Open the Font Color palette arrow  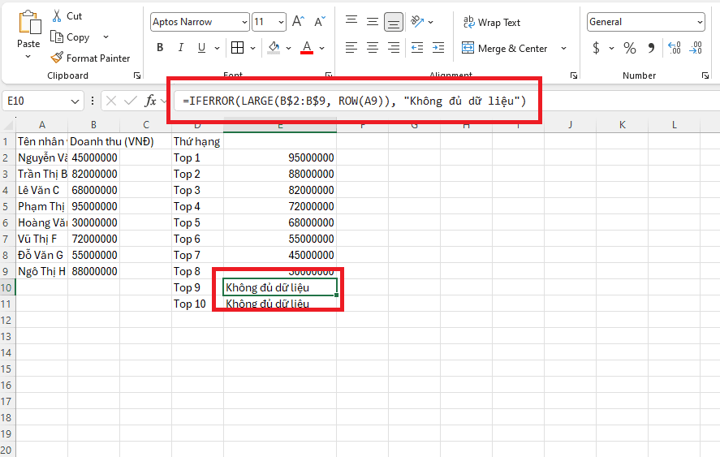[322, 48]
